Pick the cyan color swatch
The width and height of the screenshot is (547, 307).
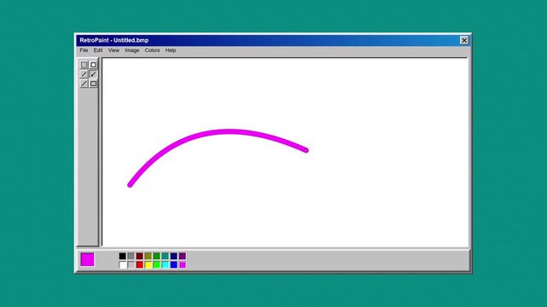(165, 265)
